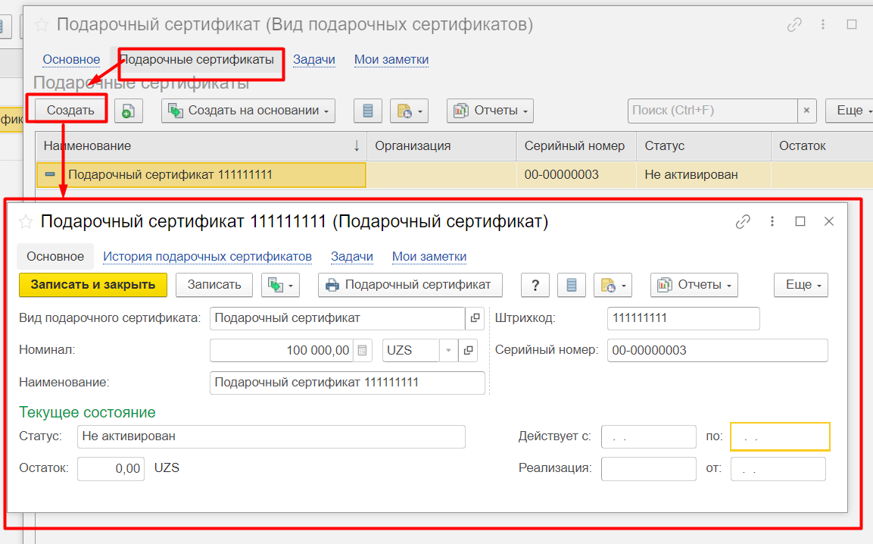
Task: Expand the Отчеты dropdown in the dialog
Action: 694,285
